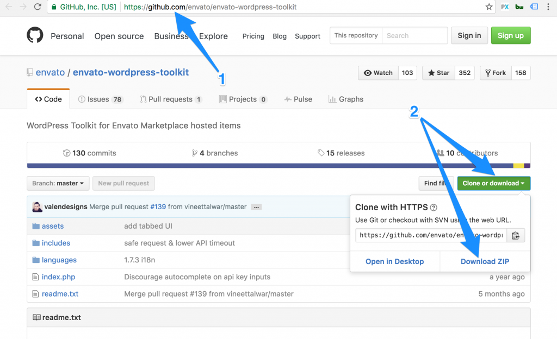Open the Explore nav item
557x339 pixels.
click(x=213, y=36)
